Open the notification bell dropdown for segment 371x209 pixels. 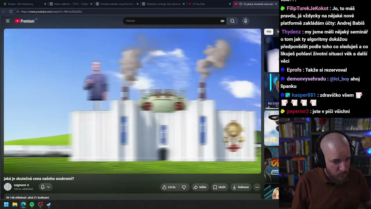[46, 187]
